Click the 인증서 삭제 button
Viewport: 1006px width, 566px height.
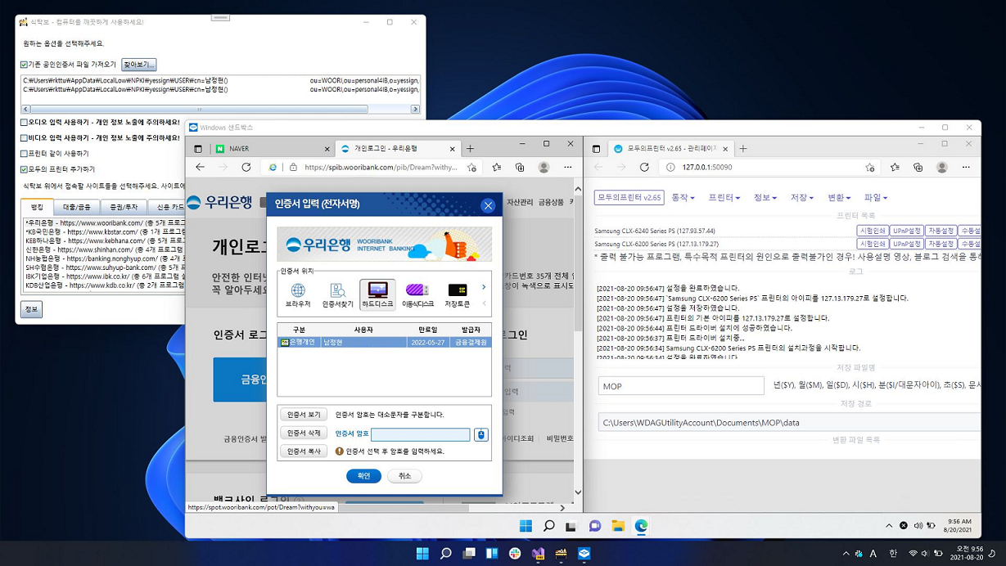[304, 433]
